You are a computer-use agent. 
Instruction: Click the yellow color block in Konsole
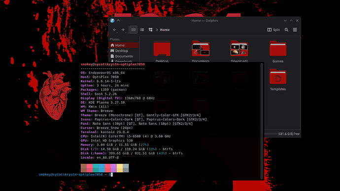(120, 168)
